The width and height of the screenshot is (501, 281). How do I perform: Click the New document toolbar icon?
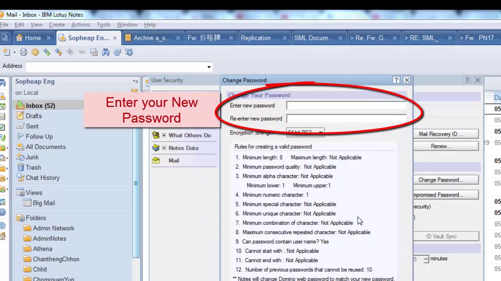[6, 52]
